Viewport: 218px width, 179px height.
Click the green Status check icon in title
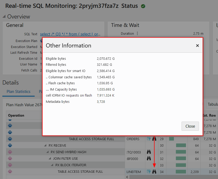(143, 6)
